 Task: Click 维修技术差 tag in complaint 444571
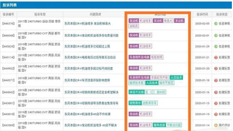(x=136, y=83)
